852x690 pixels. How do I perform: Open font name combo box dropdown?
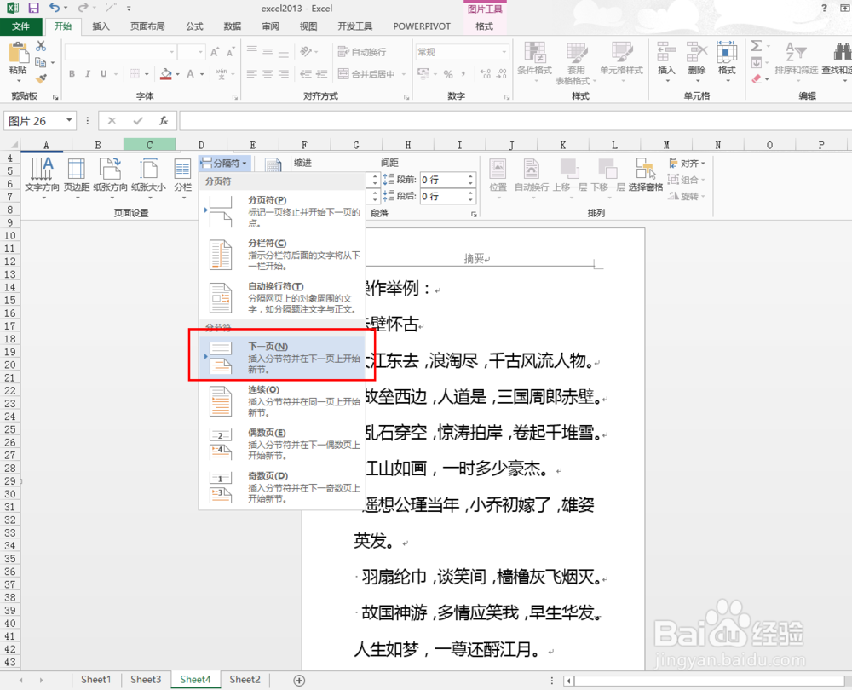[x=172, y=52]
